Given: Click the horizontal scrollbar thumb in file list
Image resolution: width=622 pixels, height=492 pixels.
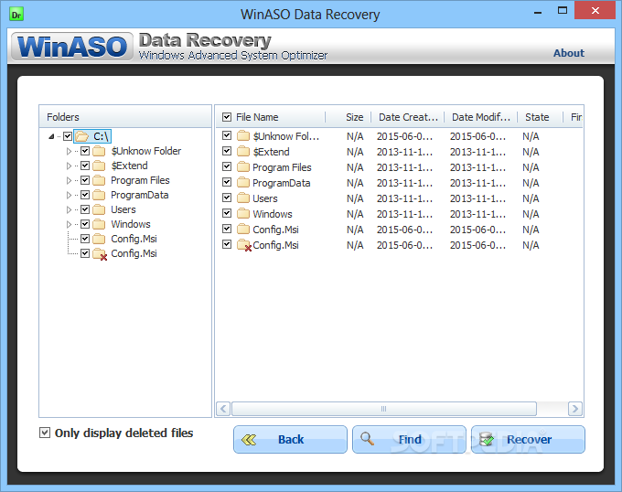Looking at the screenshot, I should 384,409.
